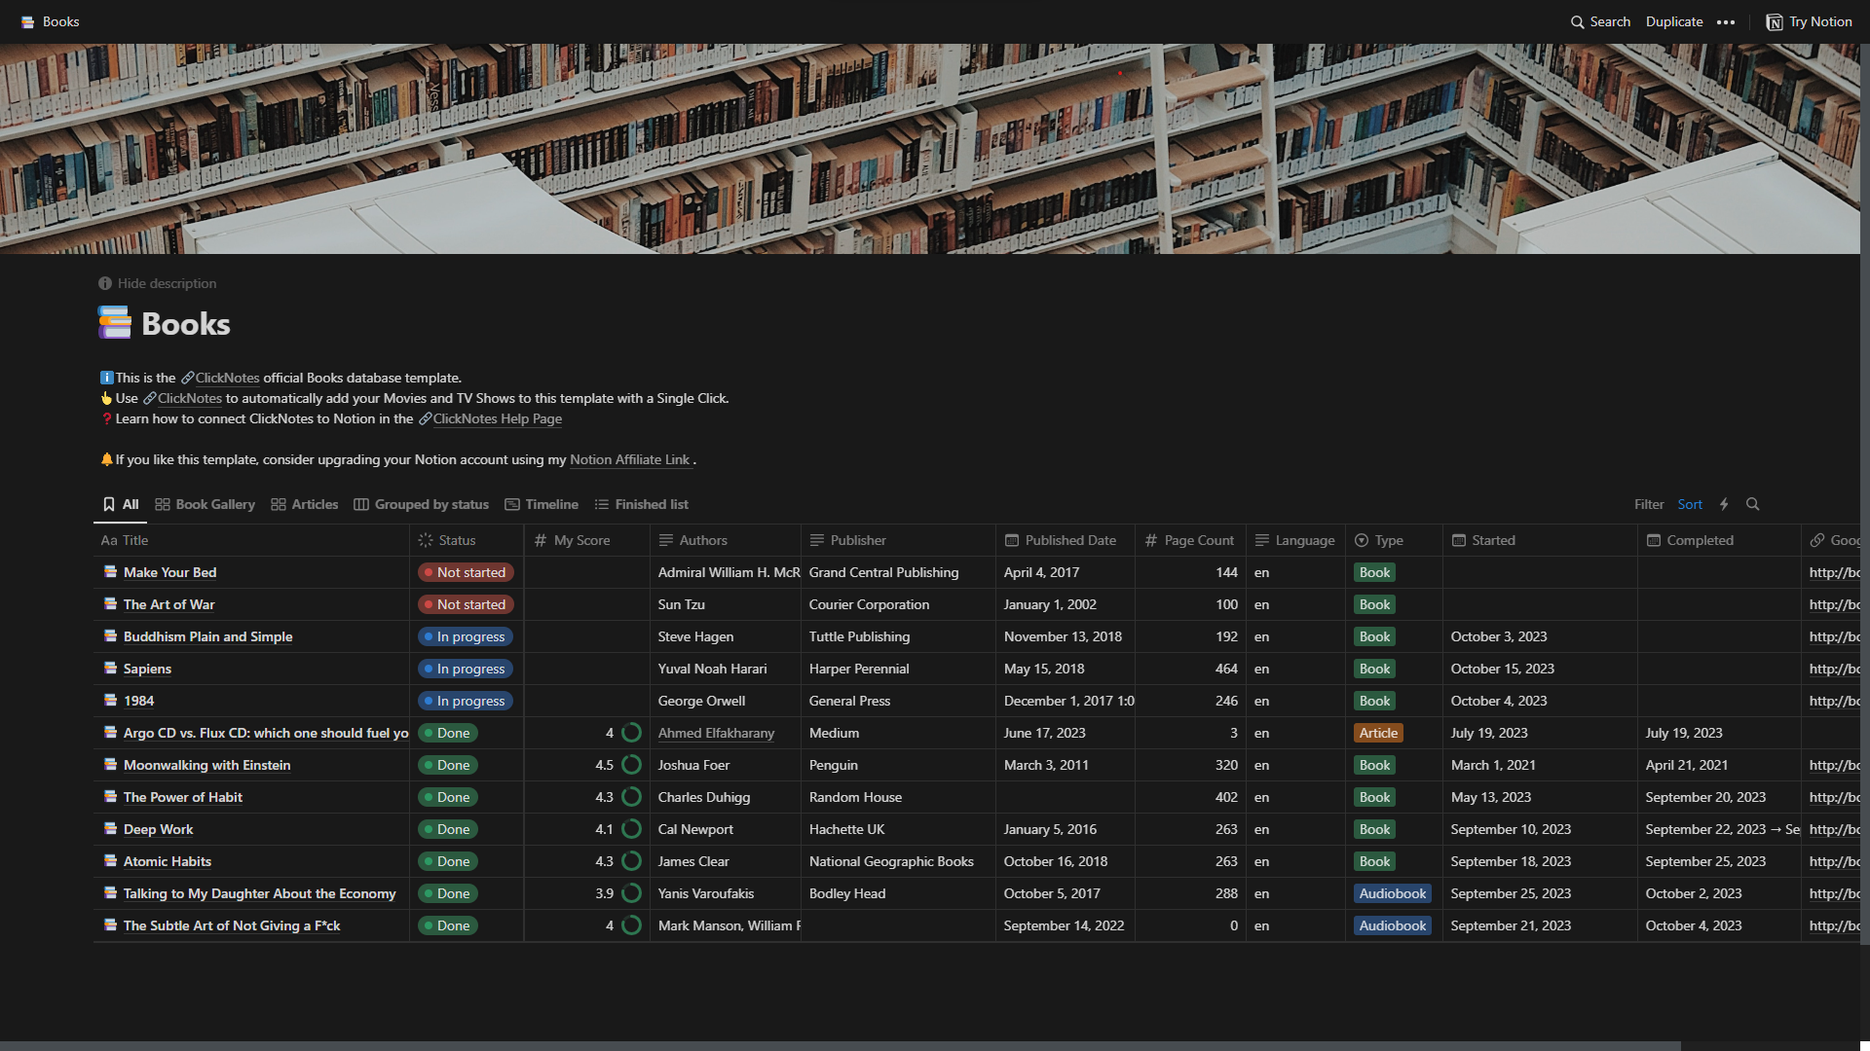
Task: Click the info icon next to Hide description
Action: 105,283
